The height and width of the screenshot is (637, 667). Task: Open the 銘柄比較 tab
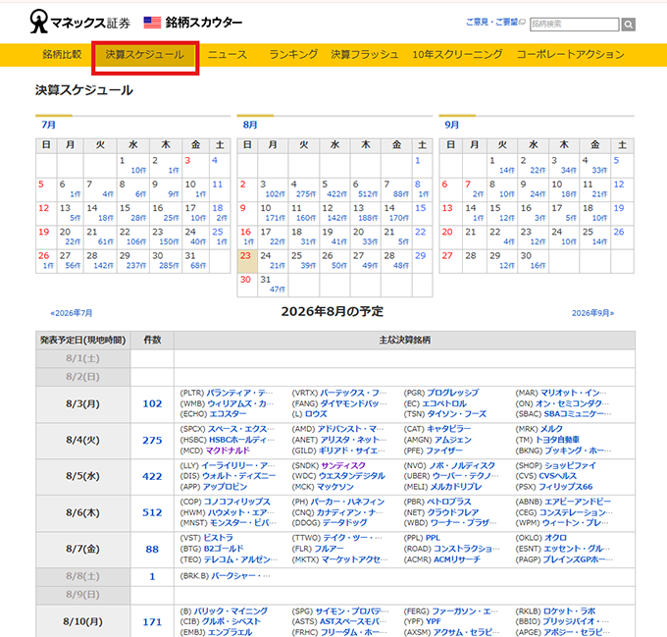click(x=62, y=54)
